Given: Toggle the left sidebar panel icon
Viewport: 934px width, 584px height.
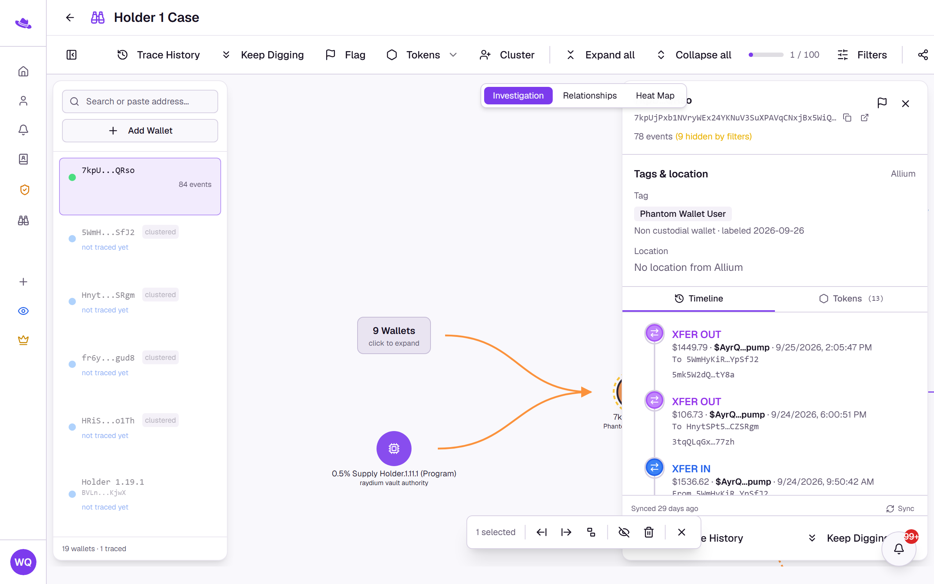Looking at the screenshot, I should [72, 55].
